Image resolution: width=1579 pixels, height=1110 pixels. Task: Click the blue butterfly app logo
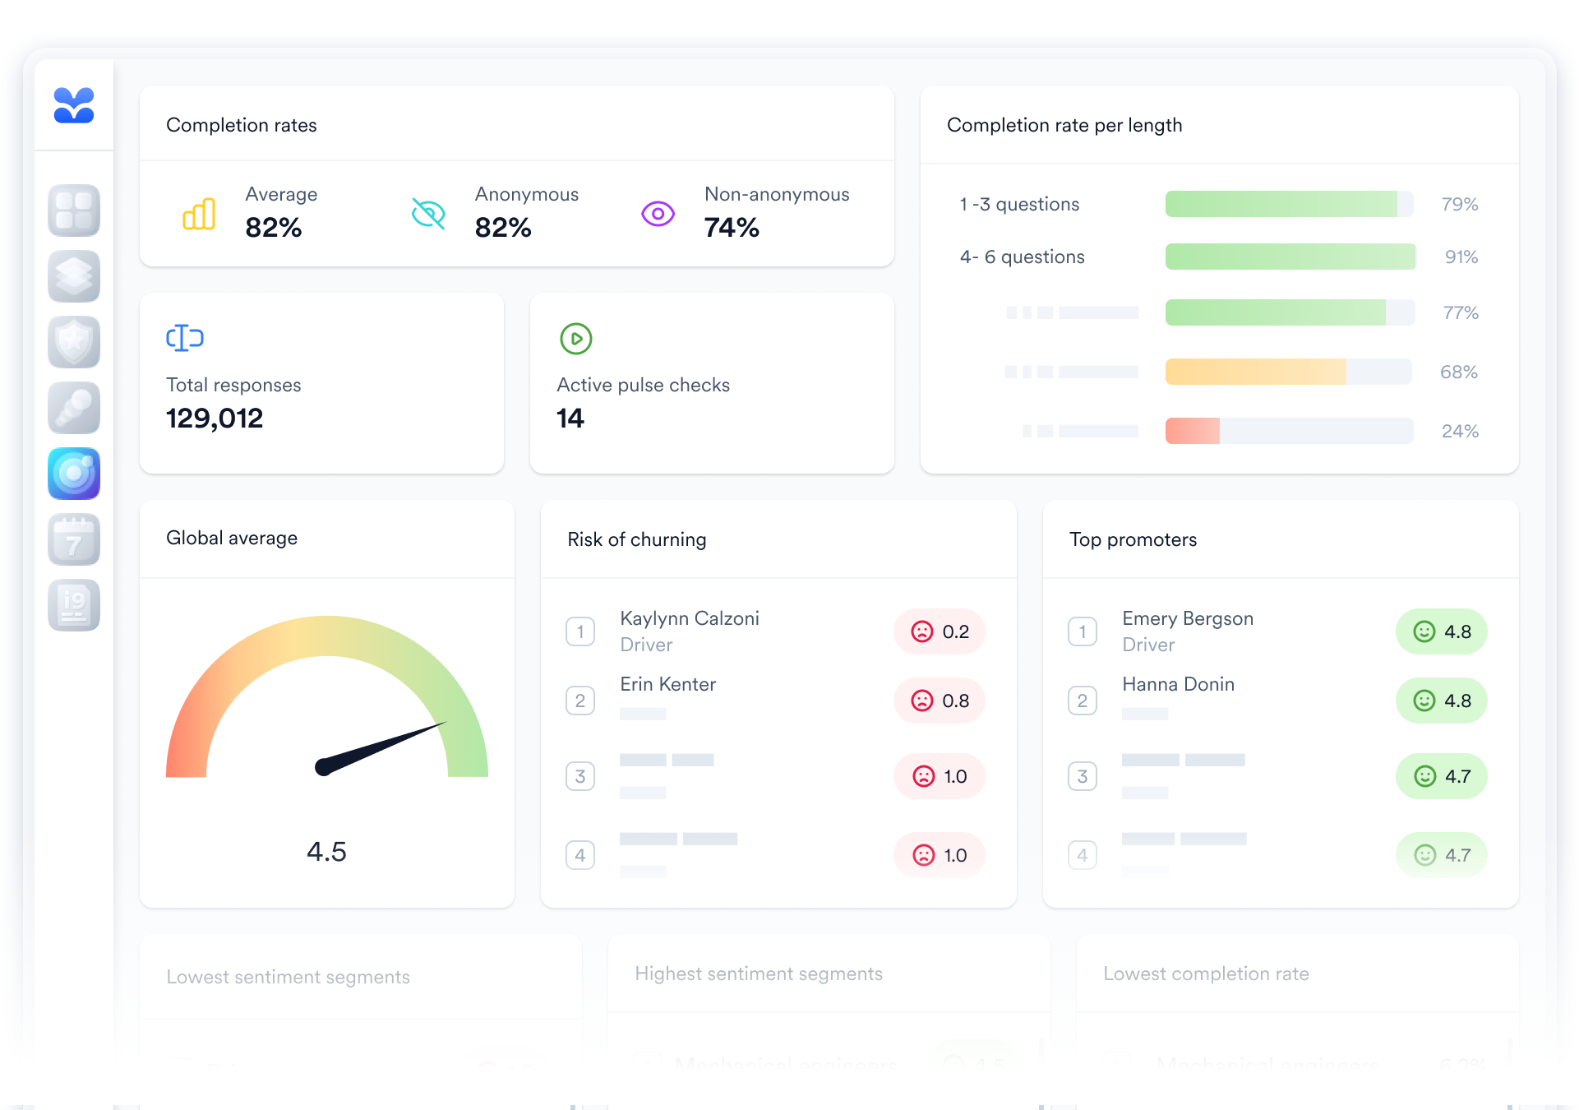click(74, 105)
